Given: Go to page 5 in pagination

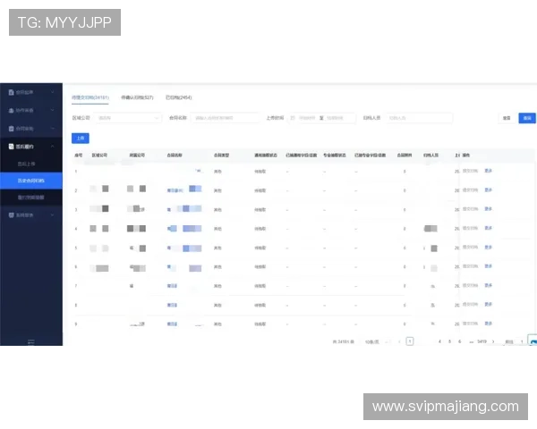Looking at the screenshot, I should coord(449,341).
